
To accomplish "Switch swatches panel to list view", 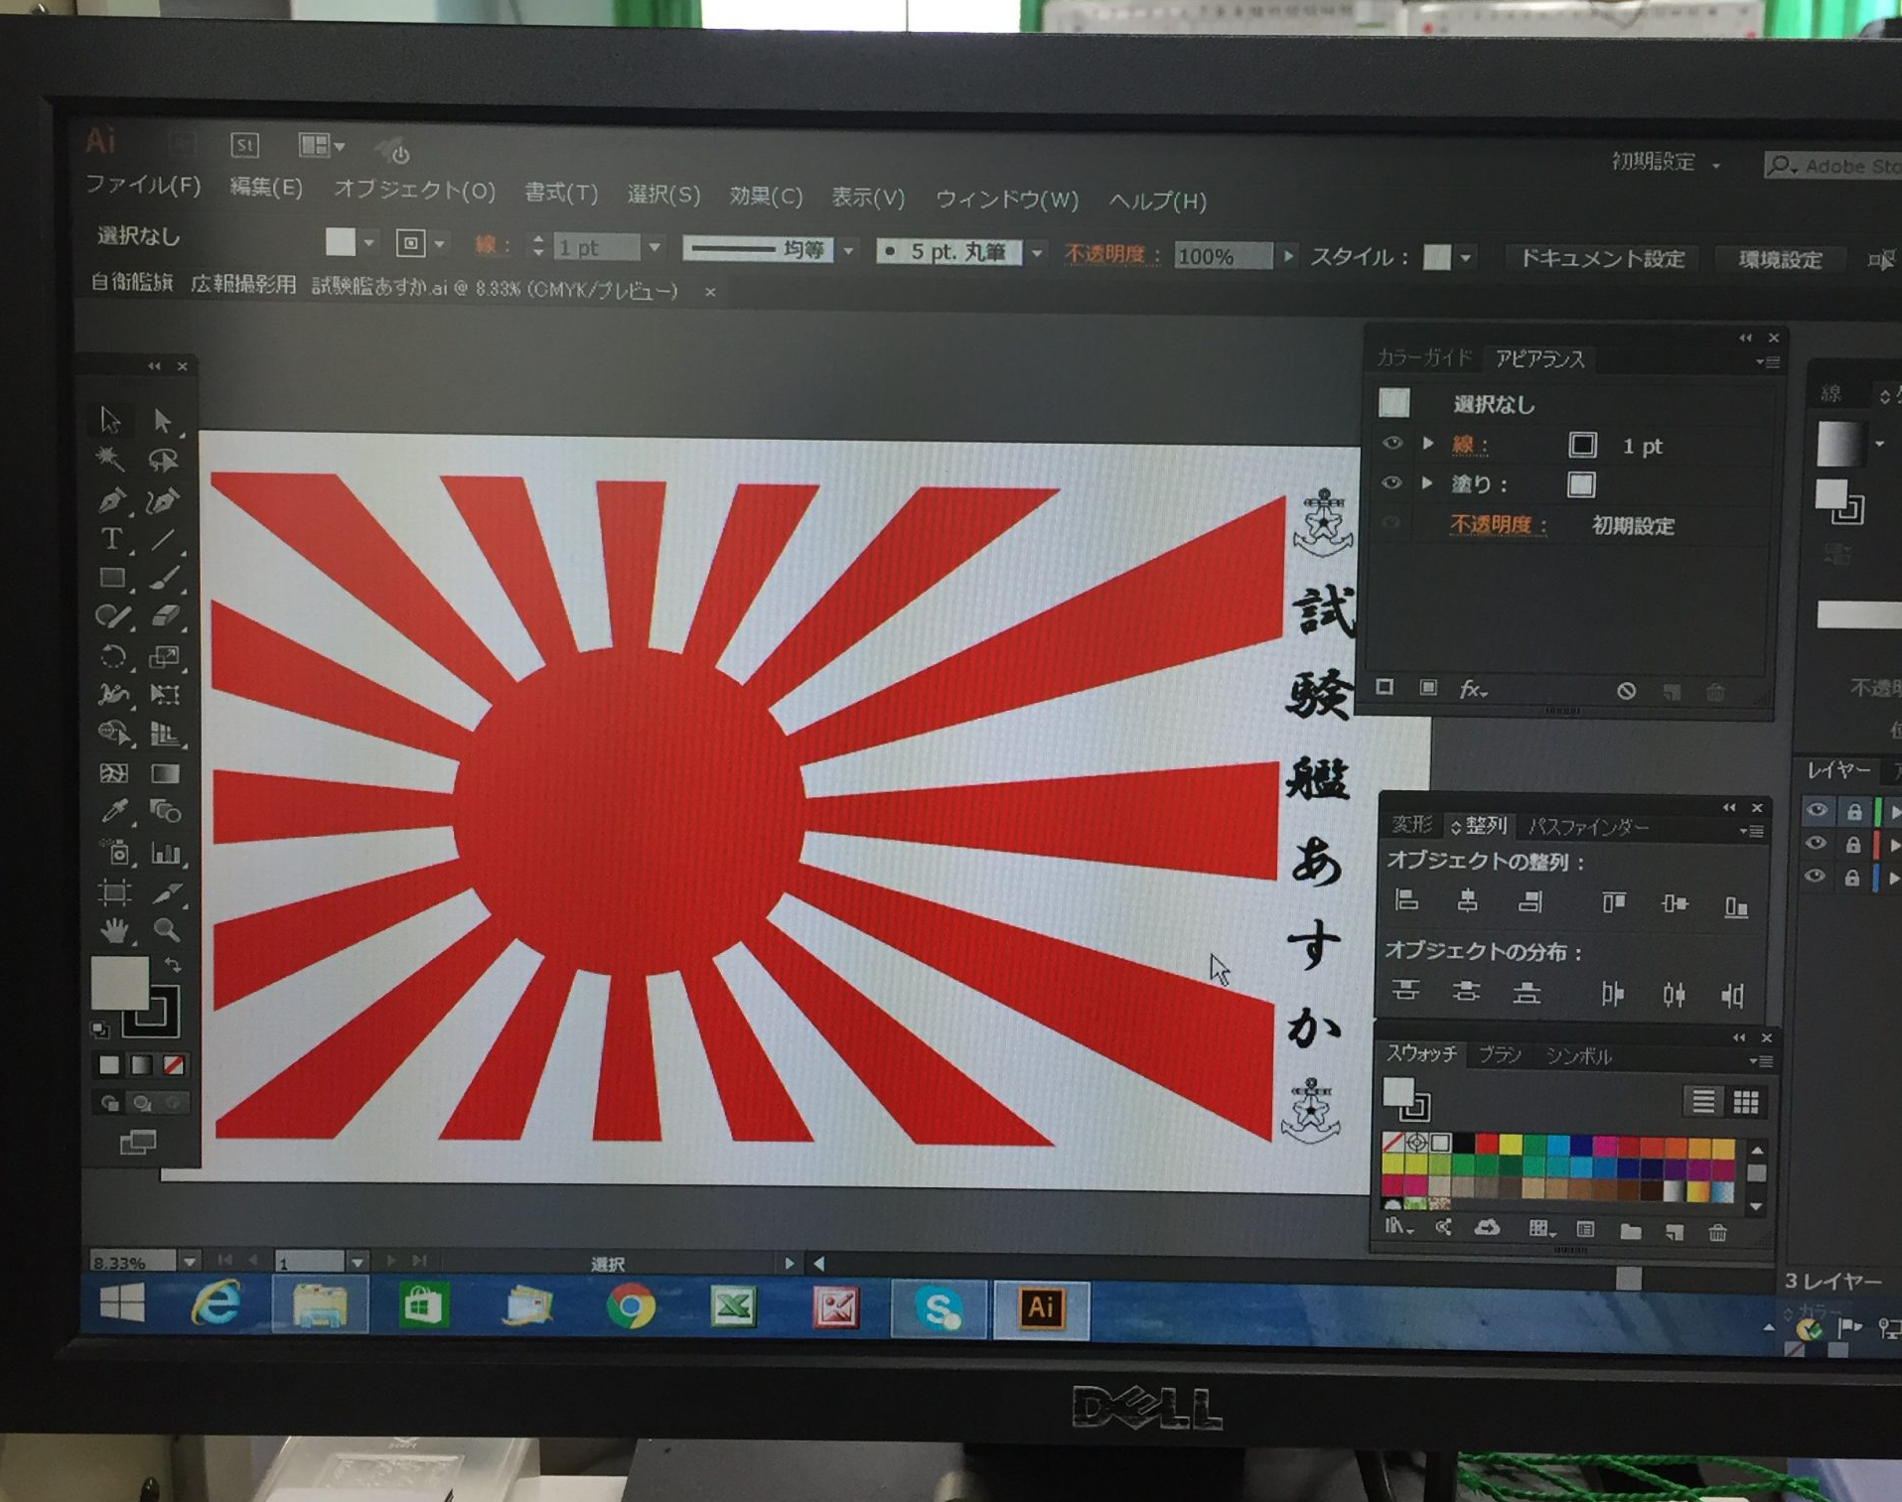I will (1703, 1100).
